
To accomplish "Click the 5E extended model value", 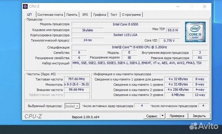I will pos(129,58).
